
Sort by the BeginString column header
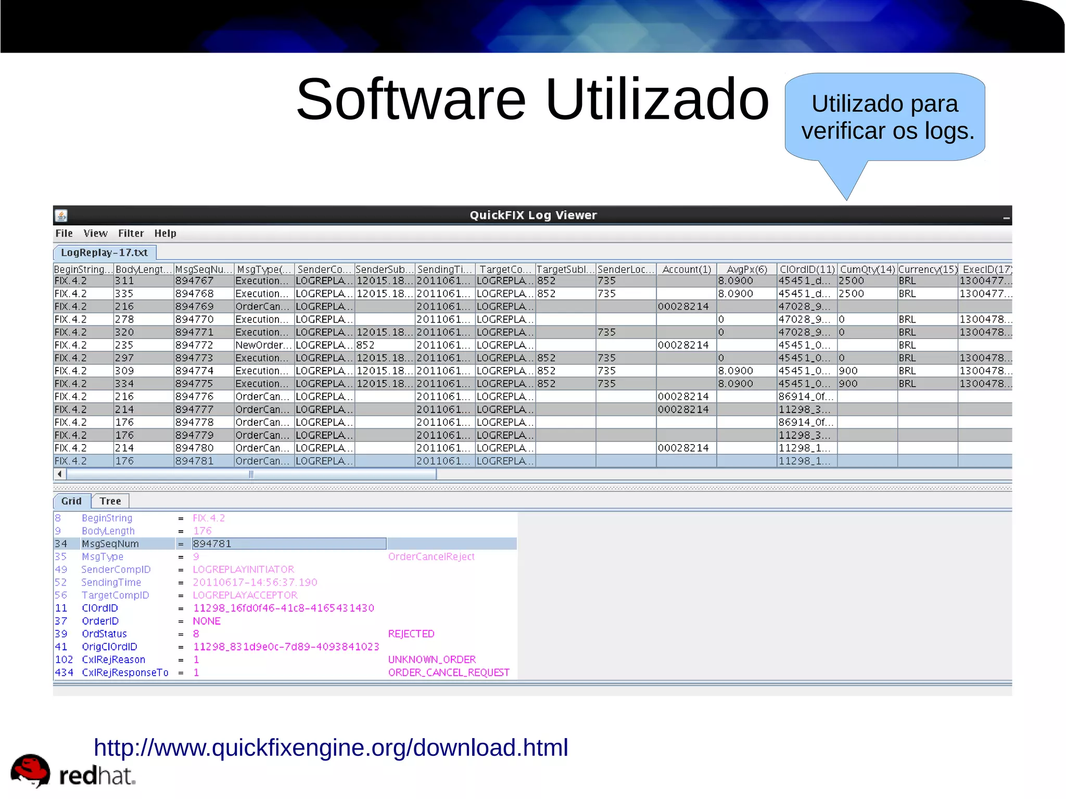[x=83, y=269]
